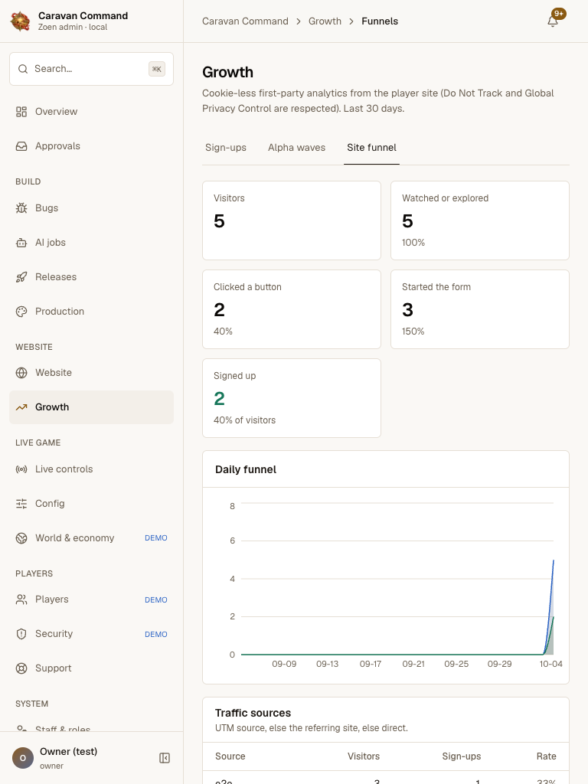Screen dimensions: 588x784
Task: Switch to the Alpha waves tab
Action: point(296,148)
